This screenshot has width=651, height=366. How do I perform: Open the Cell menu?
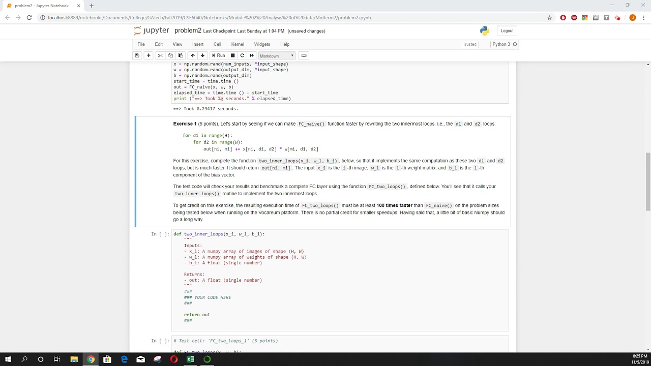[x=217, y=44]
